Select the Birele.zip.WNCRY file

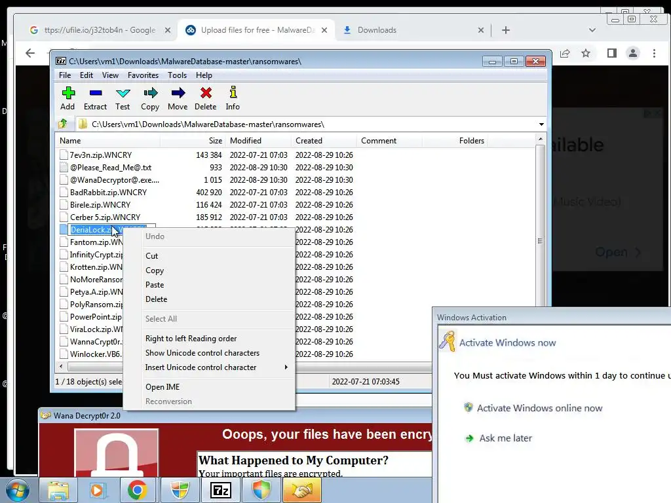coord(100,204)
